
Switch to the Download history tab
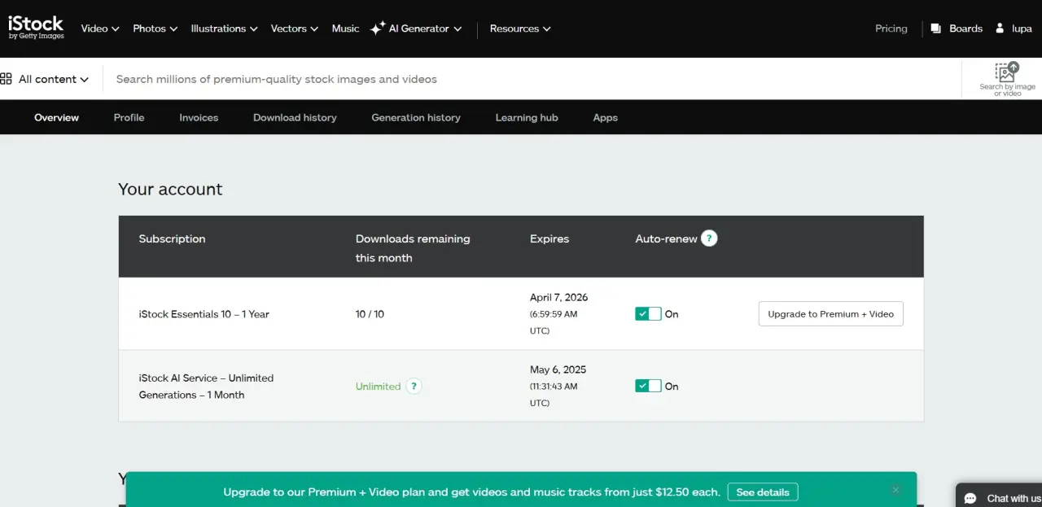pos(295,117)
